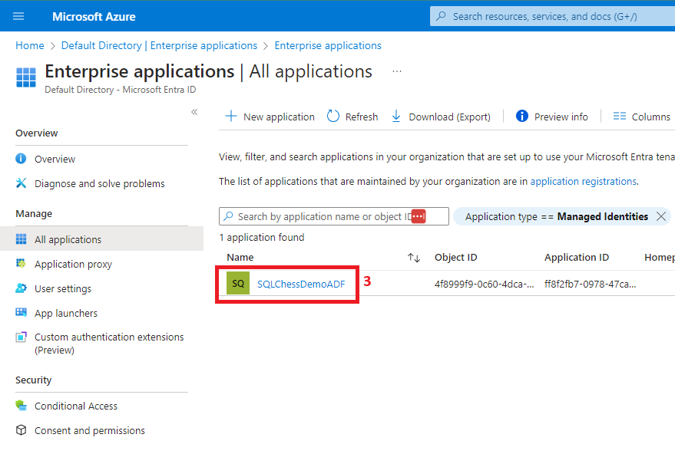Screen dimensions: 675x454
Task: Click New application label in toolbar
Action: point(279,117)
